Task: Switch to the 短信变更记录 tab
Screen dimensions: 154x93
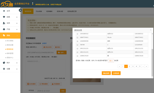Action: [x=72, y=11]
